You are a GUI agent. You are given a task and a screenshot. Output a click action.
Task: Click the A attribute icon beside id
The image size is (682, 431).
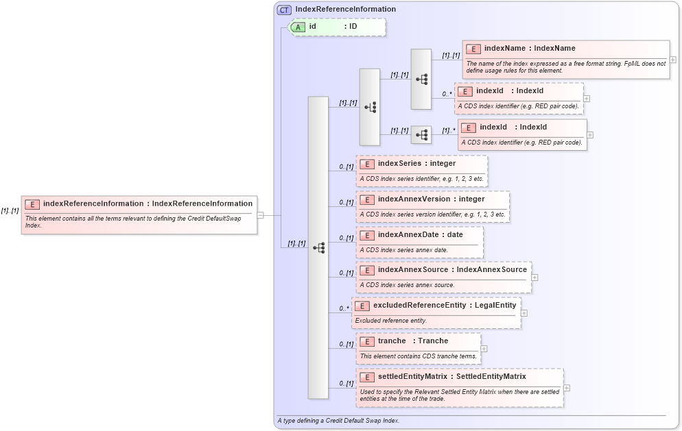pos(298,27)
